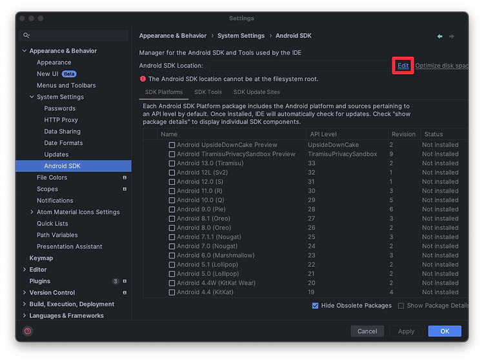Image resolution: width=484 pixels, height=361 pixels.
Task: Uncheck Hide Obsolete Packages
Action: [315, 306]
